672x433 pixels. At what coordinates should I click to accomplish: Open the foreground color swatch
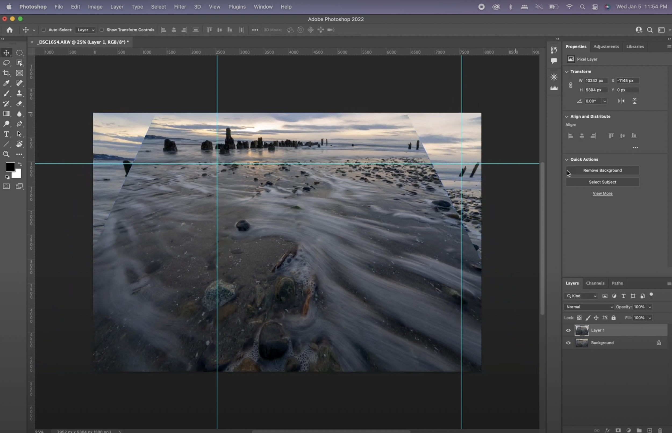pos(10,167)
